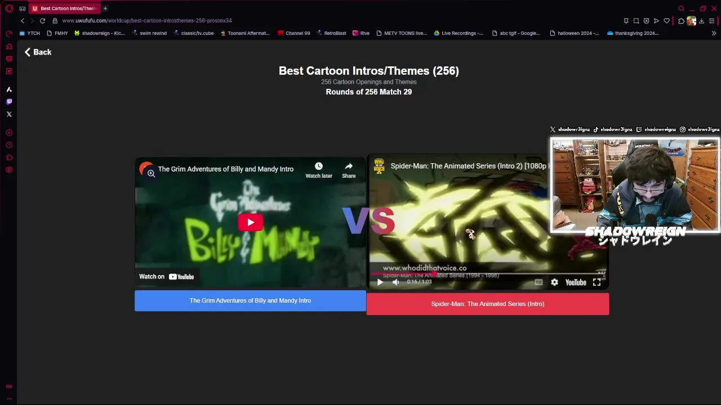Expand the hidden bookmarks overflow chevron
The image size is (721, 405).
pyautogui.click(x=714, y=33)
